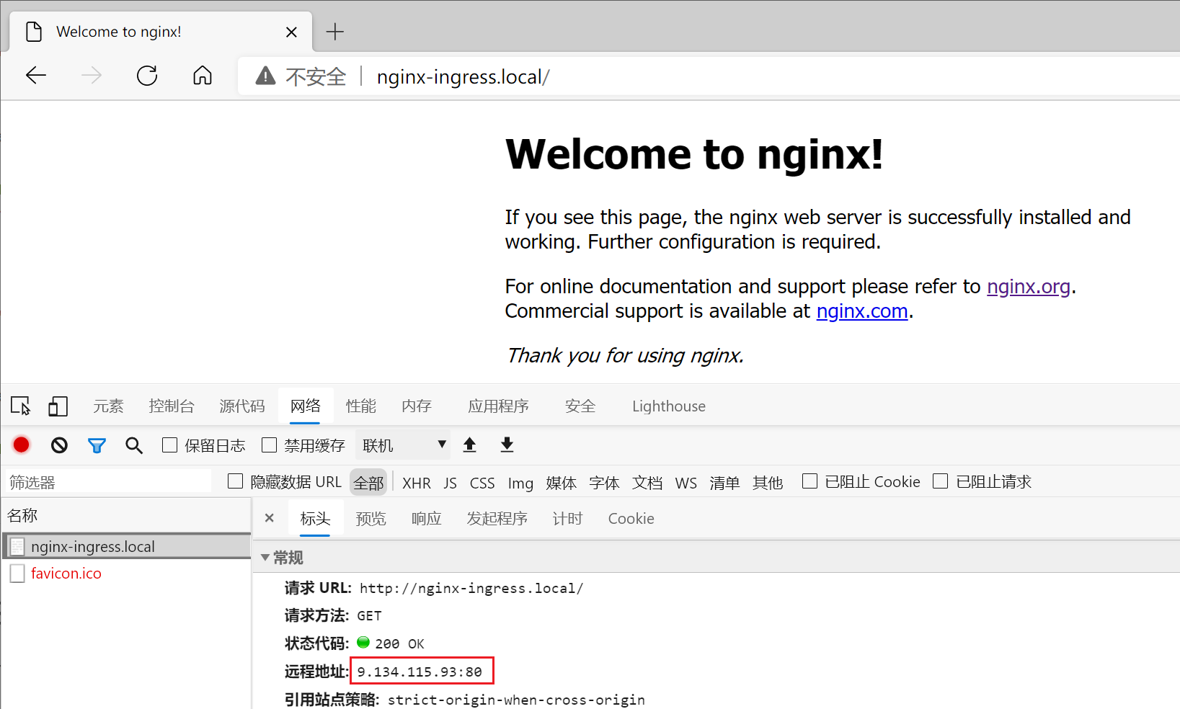Open the Lighthouse DevTools tab
Image resolution: width=1180 pixels, height=709 pixels.
pyautogui.click(x=669, y=406)
